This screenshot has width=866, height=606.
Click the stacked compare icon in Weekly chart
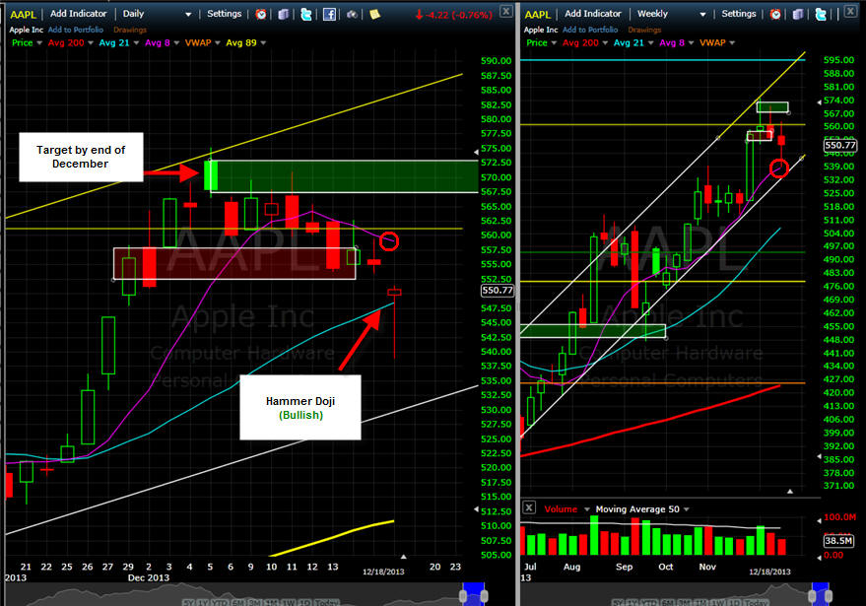click(x=798, y=15)
